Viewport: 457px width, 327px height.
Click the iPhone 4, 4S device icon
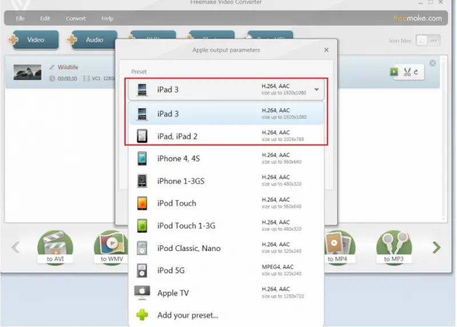click(142, 159)
